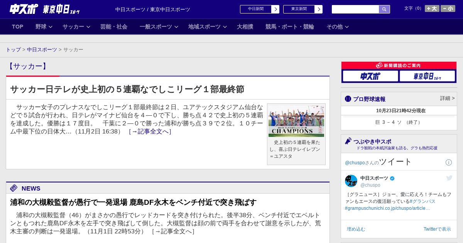Click the Twitter bird icon in tweet
This screenshot has width=463, height=243.
449,178
